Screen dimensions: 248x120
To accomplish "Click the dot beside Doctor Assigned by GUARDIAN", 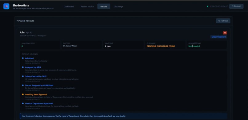I will click(x=23, y=85).
